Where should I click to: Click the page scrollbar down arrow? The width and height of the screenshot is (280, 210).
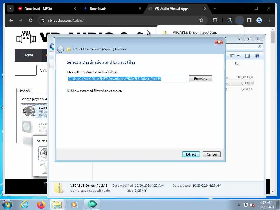coord(273,192)
